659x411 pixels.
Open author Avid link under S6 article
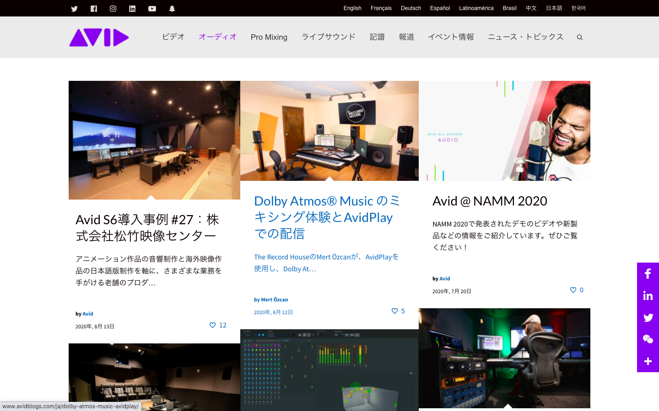(88, 314)
